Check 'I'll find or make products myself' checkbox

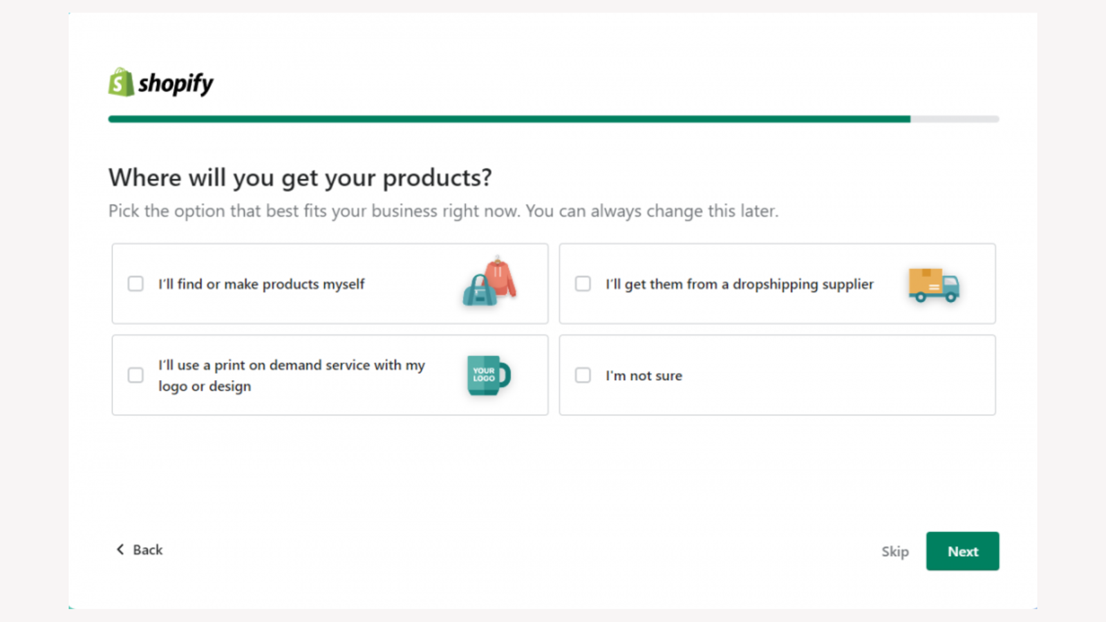(x=135, y=284)
